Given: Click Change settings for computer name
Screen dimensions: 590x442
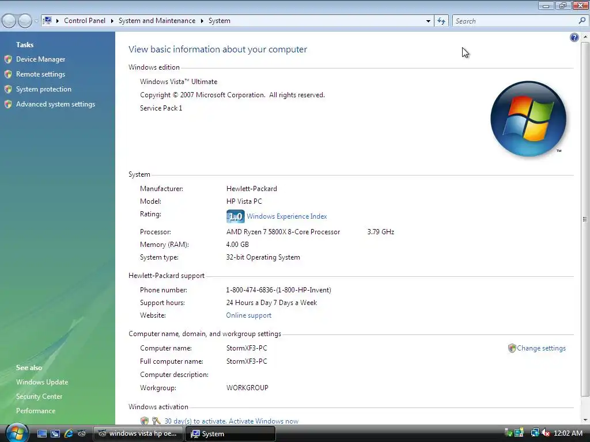Looking at the screenshot, I should point(541,348).
